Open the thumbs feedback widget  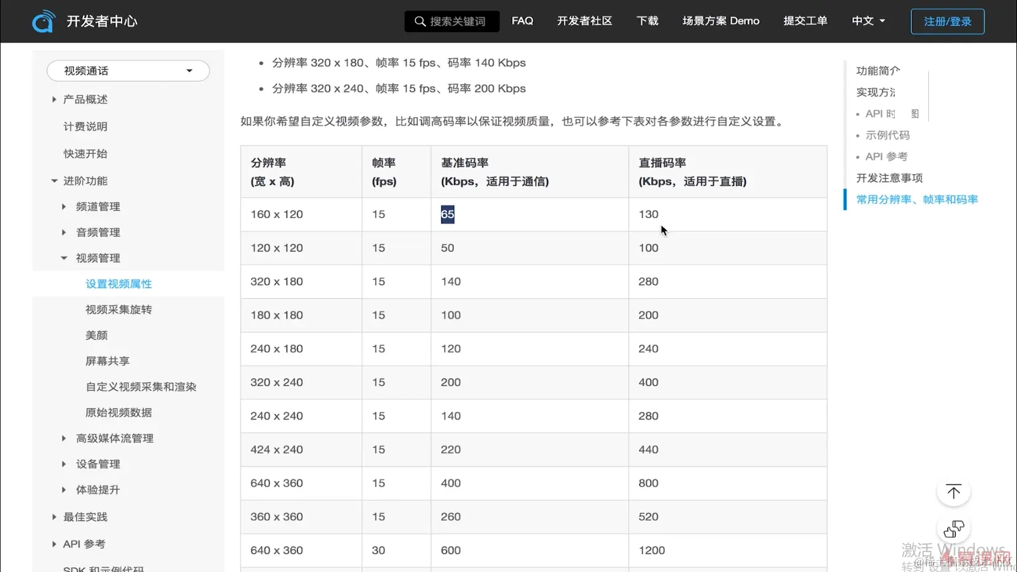click(953, 529)
